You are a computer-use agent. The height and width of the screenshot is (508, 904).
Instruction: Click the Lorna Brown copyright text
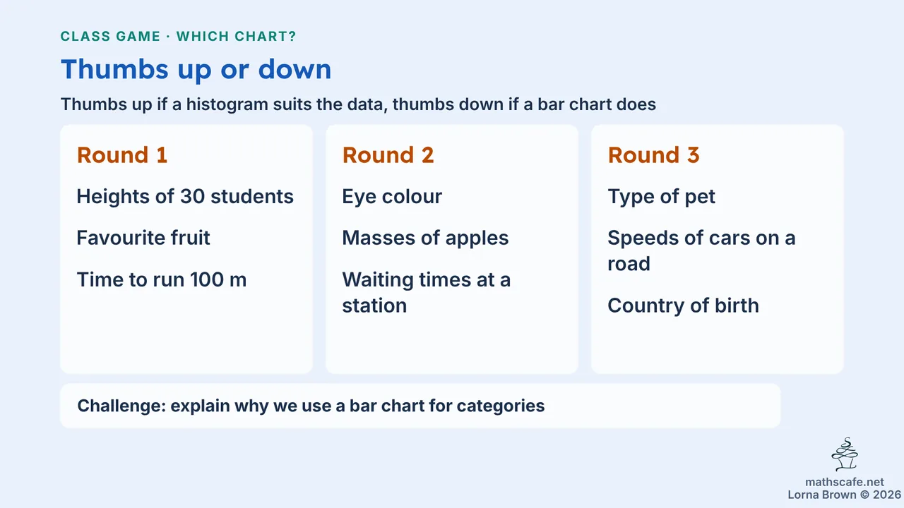[844, 495]
